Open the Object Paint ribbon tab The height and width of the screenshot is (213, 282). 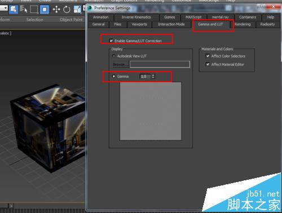(71, 20)
